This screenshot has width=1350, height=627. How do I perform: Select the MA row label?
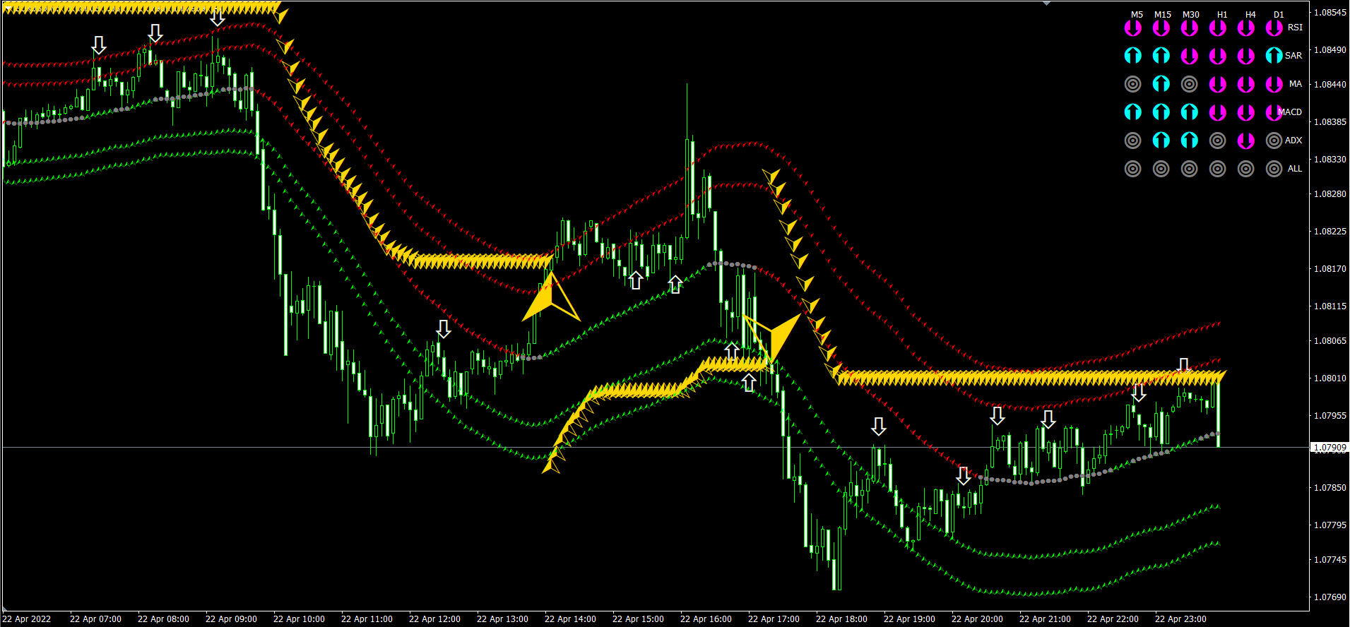click(x=1296, y=84)
